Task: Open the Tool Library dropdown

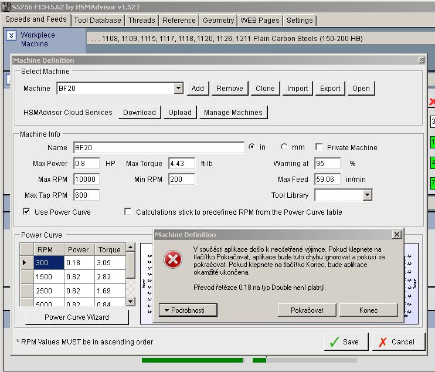Action: [367, 195]
